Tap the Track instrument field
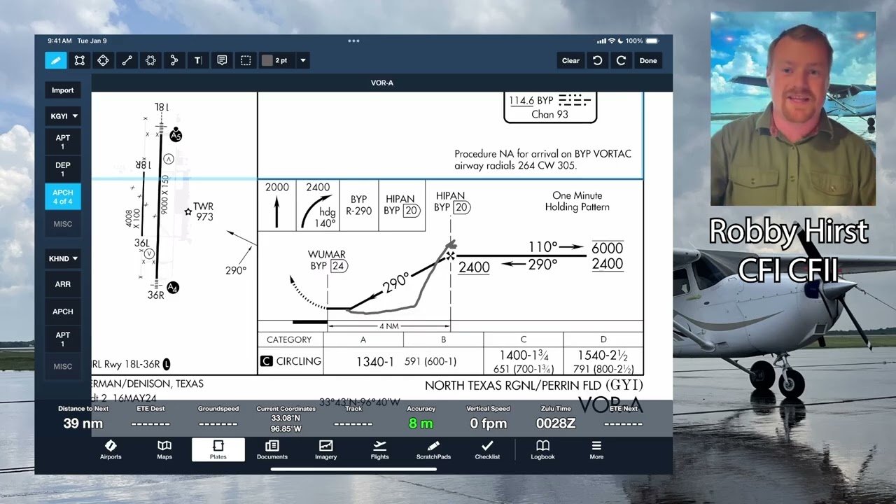896x504 pixels. tap(353, 418)
